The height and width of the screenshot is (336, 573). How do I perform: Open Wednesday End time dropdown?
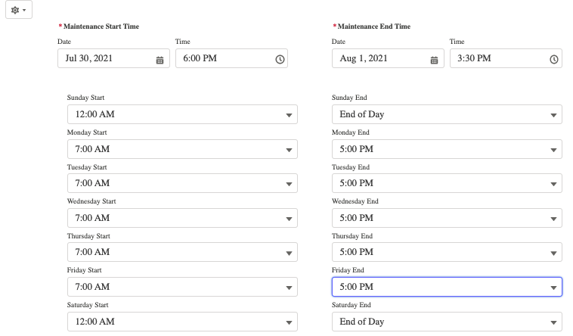[446, 218]
